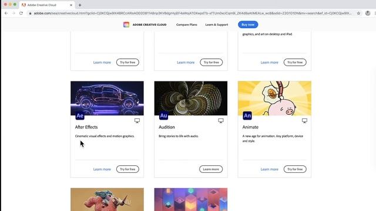Image resolution: width=376 pixels, height=211 pixels.
Task: Click 'Cinematic visual effects and motion graphics.' text
Action: pos(105,136)
